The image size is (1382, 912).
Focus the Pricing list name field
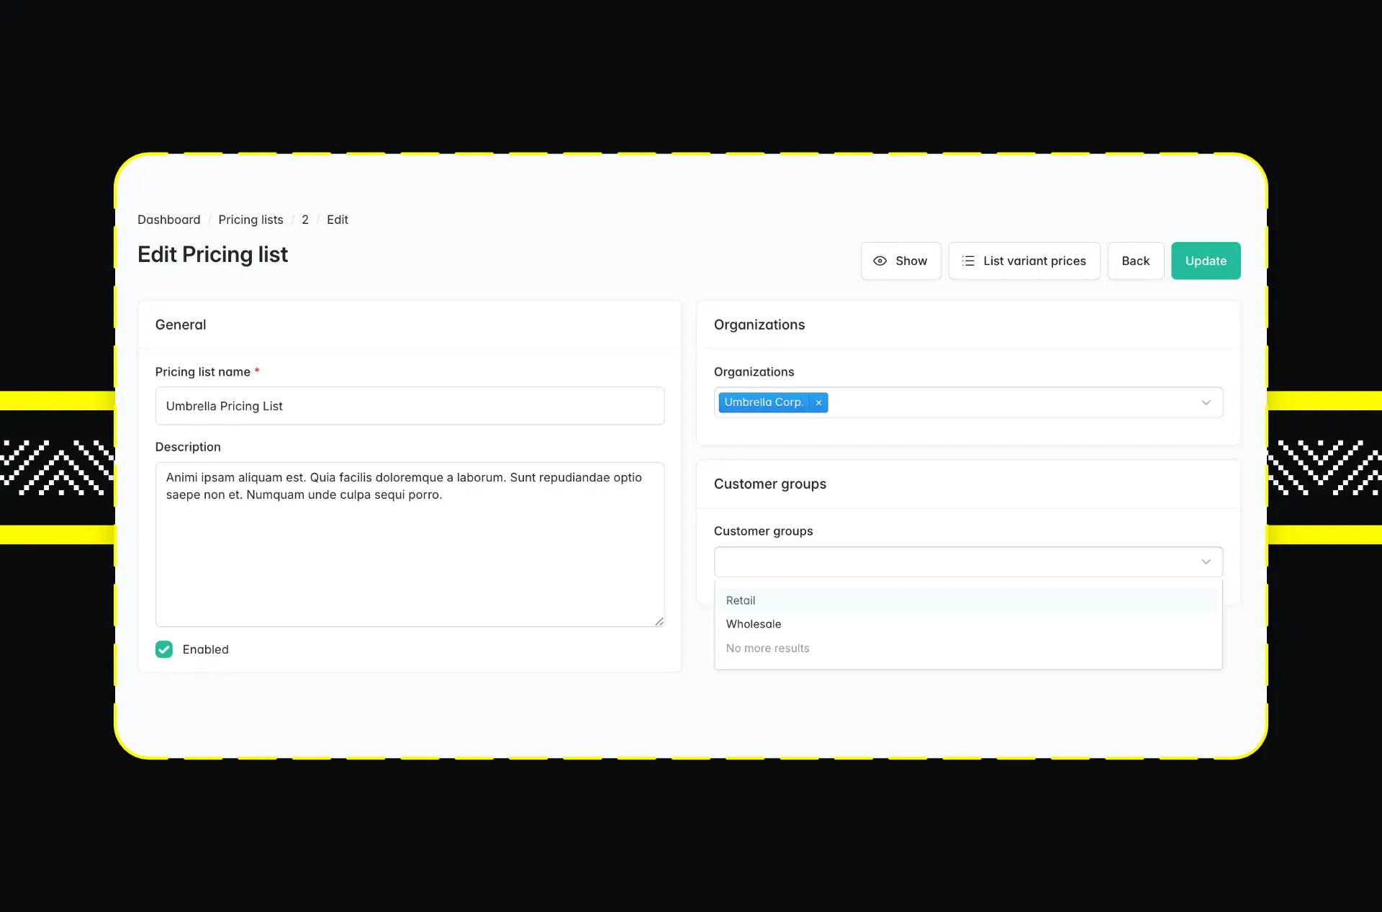[409, 406]
